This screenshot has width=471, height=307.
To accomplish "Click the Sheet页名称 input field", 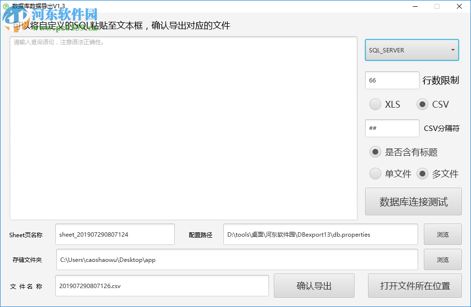I will click(x=115, y=234).
